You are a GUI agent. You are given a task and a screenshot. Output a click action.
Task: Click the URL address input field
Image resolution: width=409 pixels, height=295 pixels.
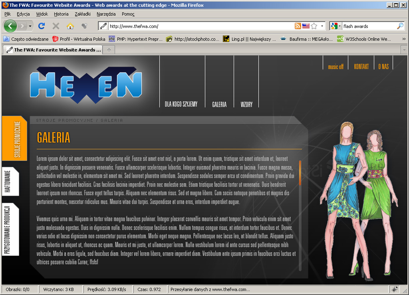(x=200, y=26)
